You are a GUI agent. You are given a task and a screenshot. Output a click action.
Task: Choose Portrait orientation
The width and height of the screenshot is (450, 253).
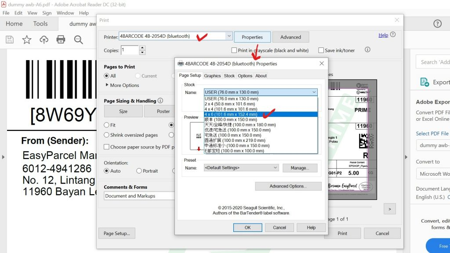pos(139,171)
